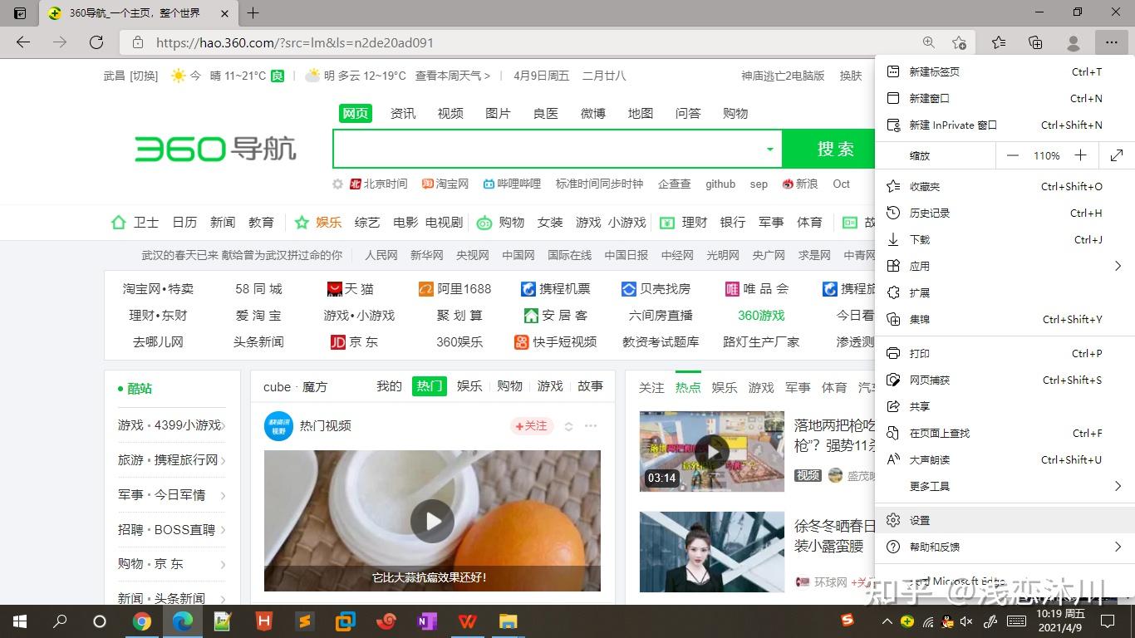This screenshot has width=1135, height=638.
Task: Click the green 搜索 button
Action: click(829, 149)
